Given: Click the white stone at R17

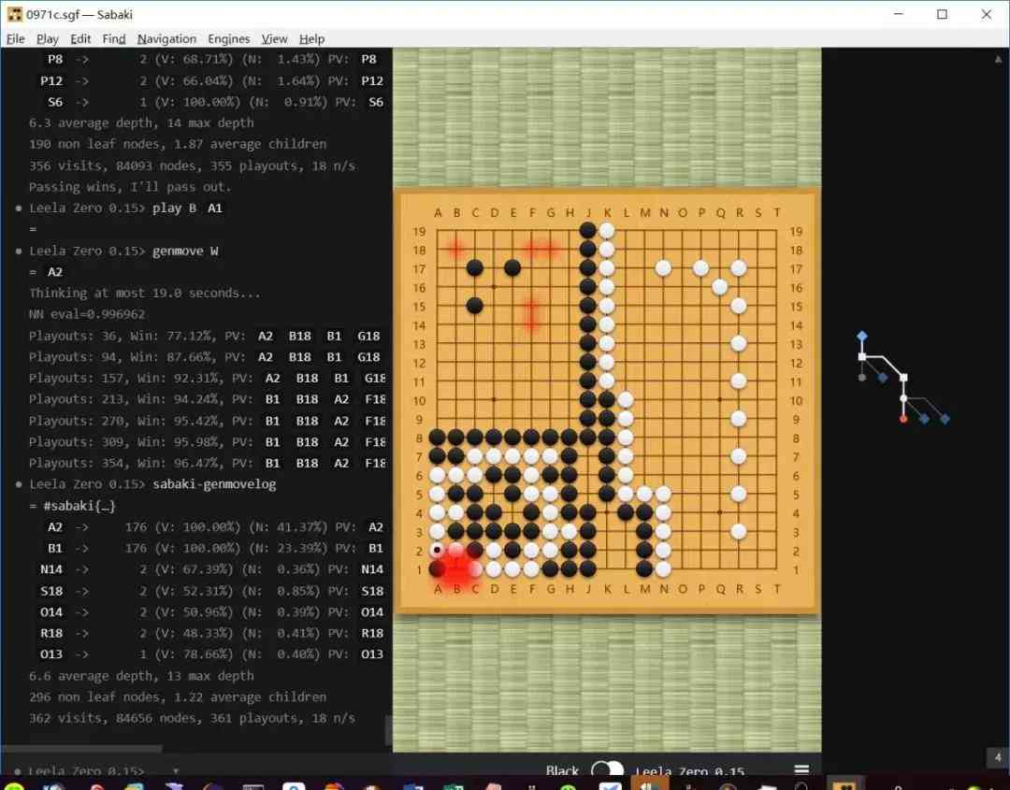Looking at the screenshot, I should (x=738, y=267).
